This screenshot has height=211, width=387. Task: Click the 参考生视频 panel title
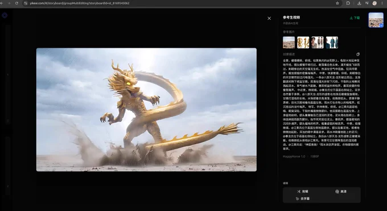(x=291, y=18)
